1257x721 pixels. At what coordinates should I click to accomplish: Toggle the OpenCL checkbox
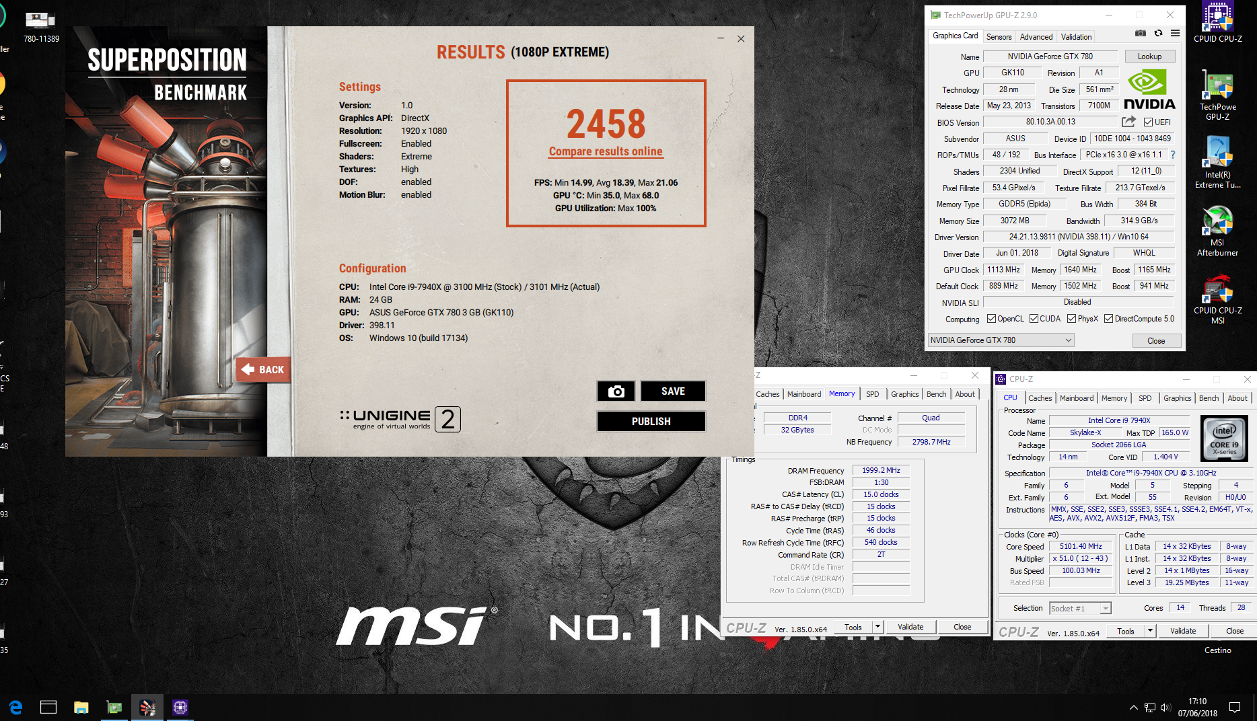point(991,319)
